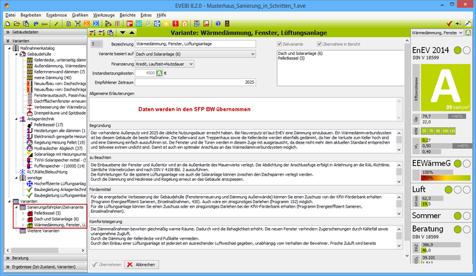The image size is (476, 276).
Task: Toggle the Zielvariante checkbox
Action: click(279, 44)
